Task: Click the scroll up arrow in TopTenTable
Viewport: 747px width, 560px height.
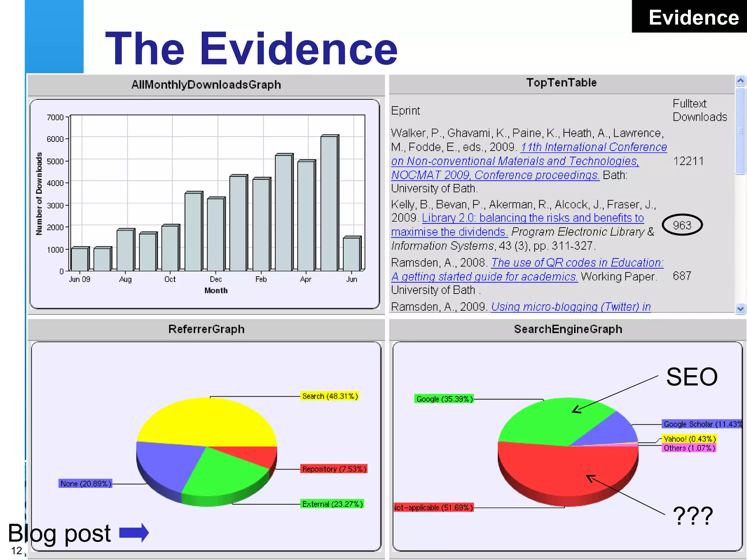Action: pos(740,81)
